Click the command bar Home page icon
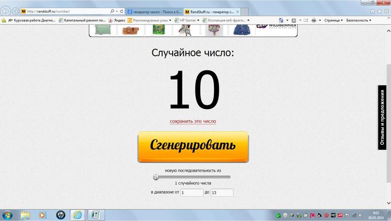Screen dimensions: 391x221 click(281, 20)
